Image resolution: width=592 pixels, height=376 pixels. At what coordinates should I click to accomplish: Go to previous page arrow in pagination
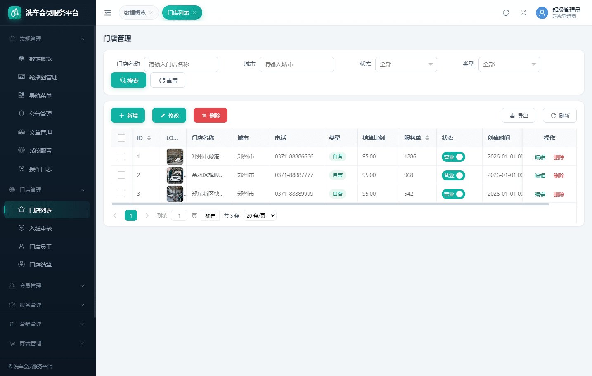point(115,215)
